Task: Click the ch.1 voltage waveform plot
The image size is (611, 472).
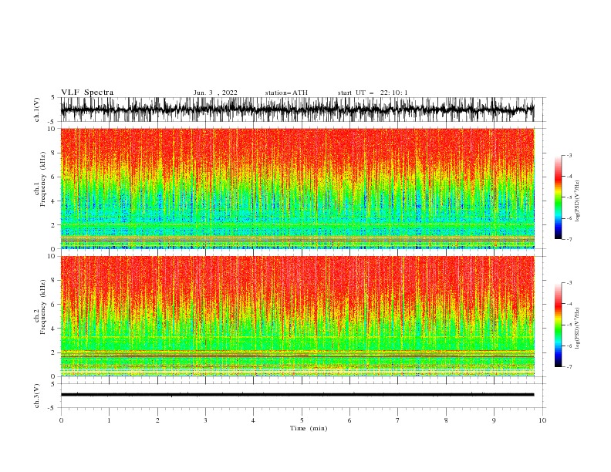Action: [297, 110]
